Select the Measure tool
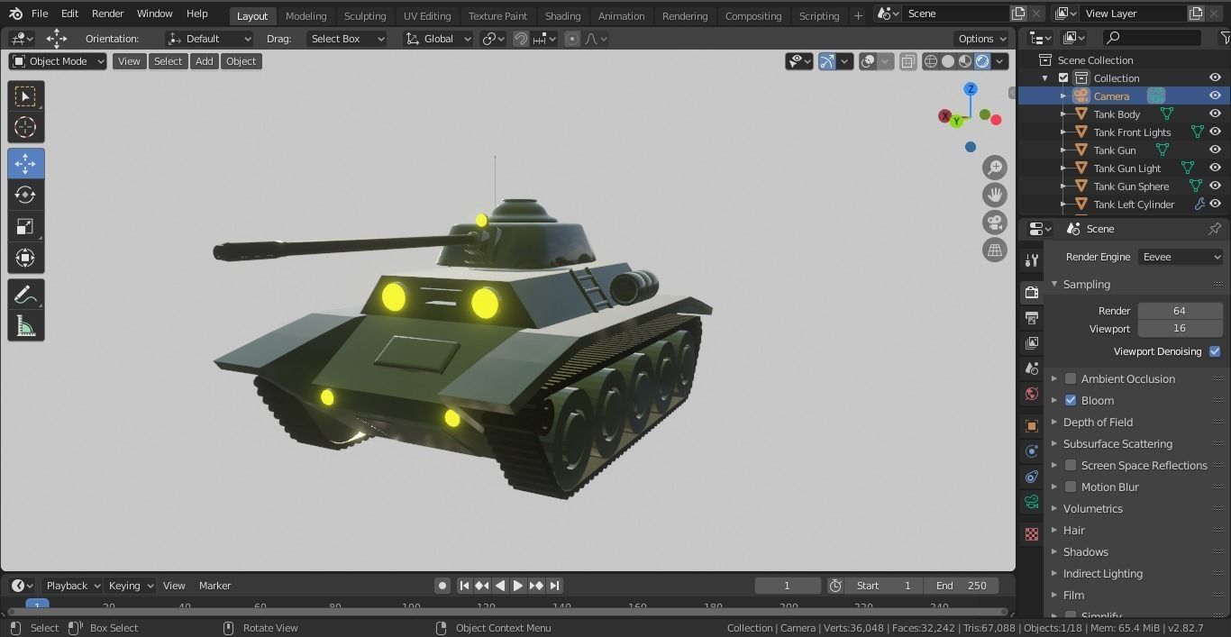 pyautogui.click(x=25, y=326)
